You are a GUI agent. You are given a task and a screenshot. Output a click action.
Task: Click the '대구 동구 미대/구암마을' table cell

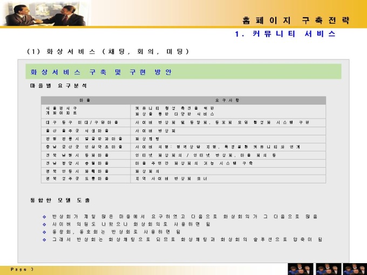tap(85, 122)
